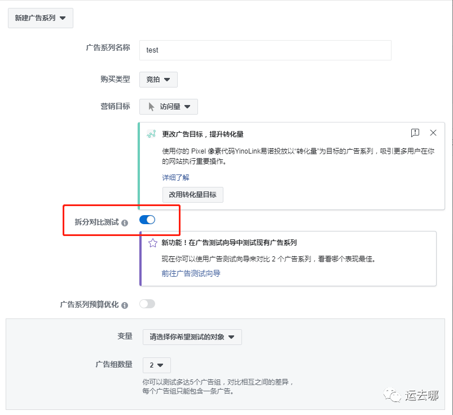Click the 详细了解 link
Image resolution: width=453 pixels, height=415 pixels.
point(175,177)
